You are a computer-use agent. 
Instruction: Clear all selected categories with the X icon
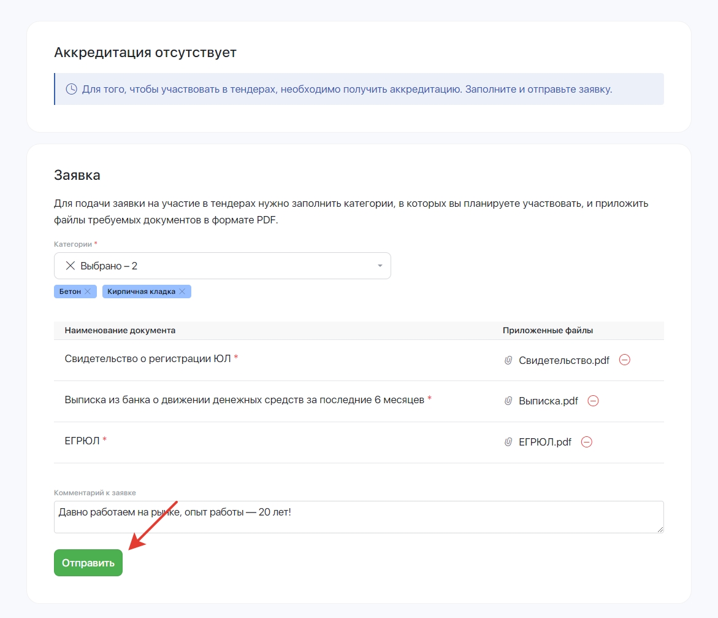point(71,266)
